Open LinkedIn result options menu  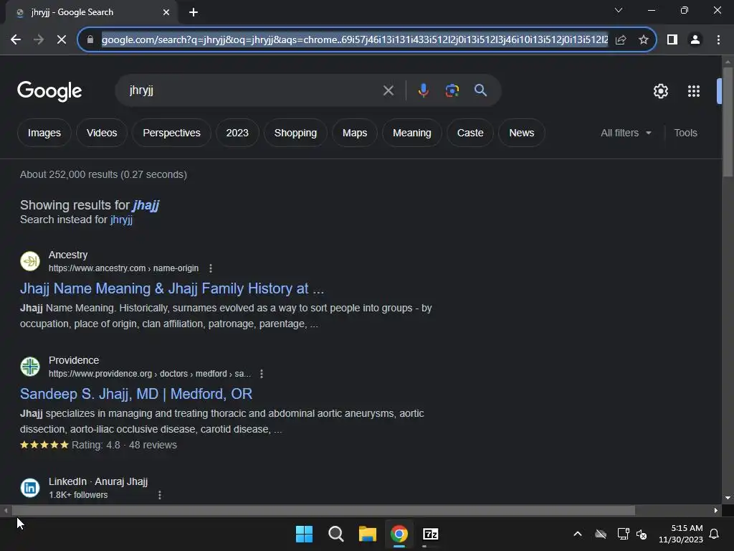[x=160, y=495]
